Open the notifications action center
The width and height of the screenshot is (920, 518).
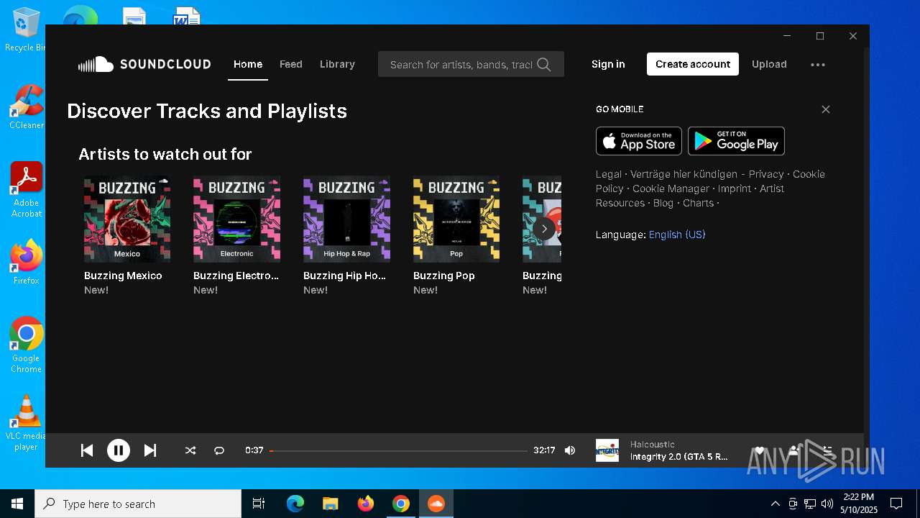896,504
